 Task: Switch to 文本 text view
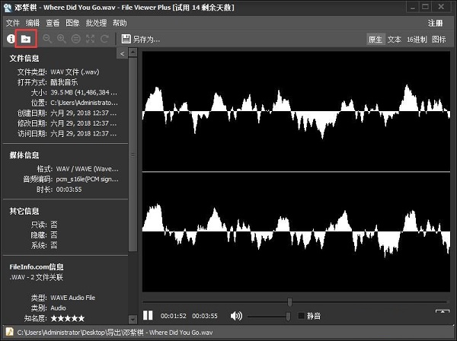[395, 39]
